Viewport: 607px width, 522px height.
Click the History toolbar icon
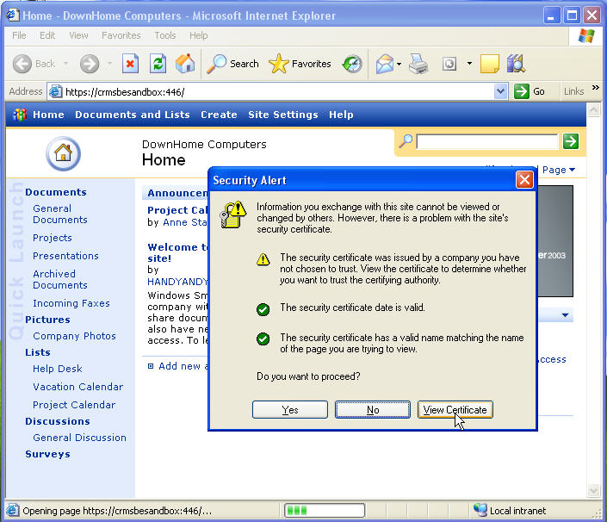tap(352, 64)
